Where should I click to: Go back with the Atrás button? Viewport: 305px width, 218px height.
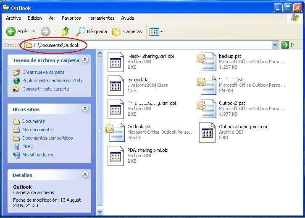(x=17, y=31)
